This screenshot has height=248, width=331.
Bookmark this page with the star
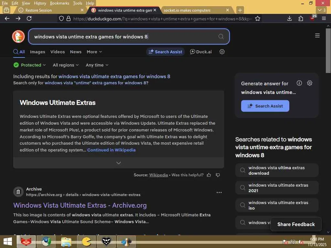click(x=257, y=18)
